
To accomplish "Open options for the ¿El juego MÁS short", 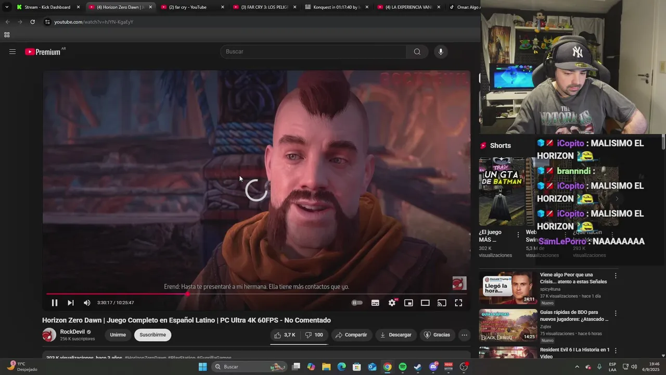I will [518, 235].
